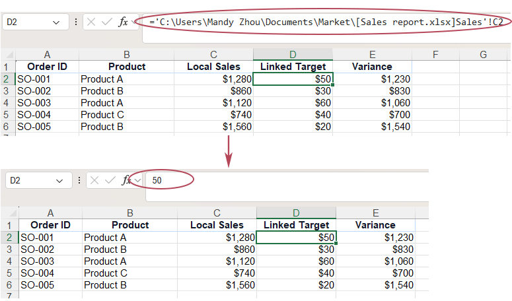Click the Cancel X icon in the lower formula bar
Screen dimensions: 512x301
pos(95,180)
